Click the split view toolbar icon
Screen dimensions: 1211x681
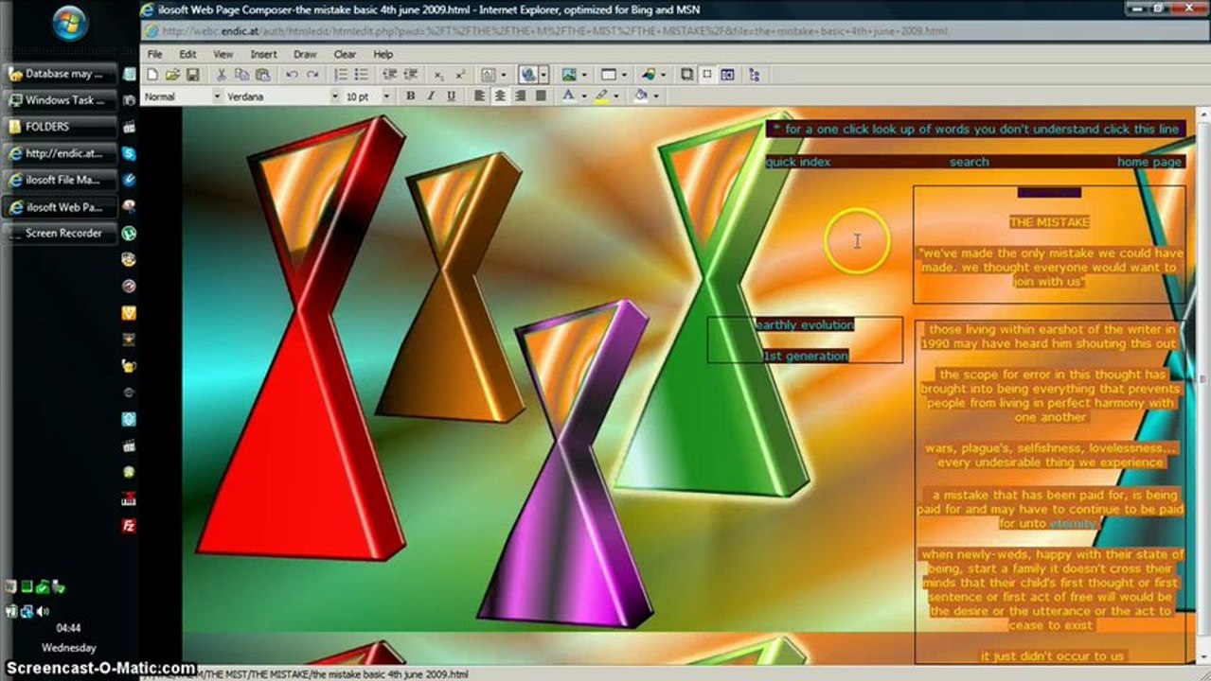727,75
